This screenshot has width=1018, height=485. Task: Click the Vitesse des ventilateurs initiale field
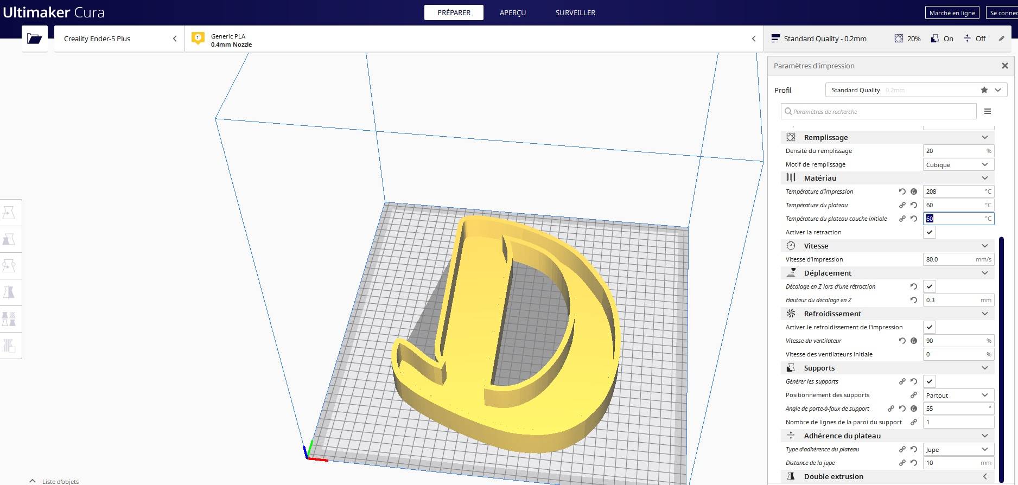click(x=958, y=354)
